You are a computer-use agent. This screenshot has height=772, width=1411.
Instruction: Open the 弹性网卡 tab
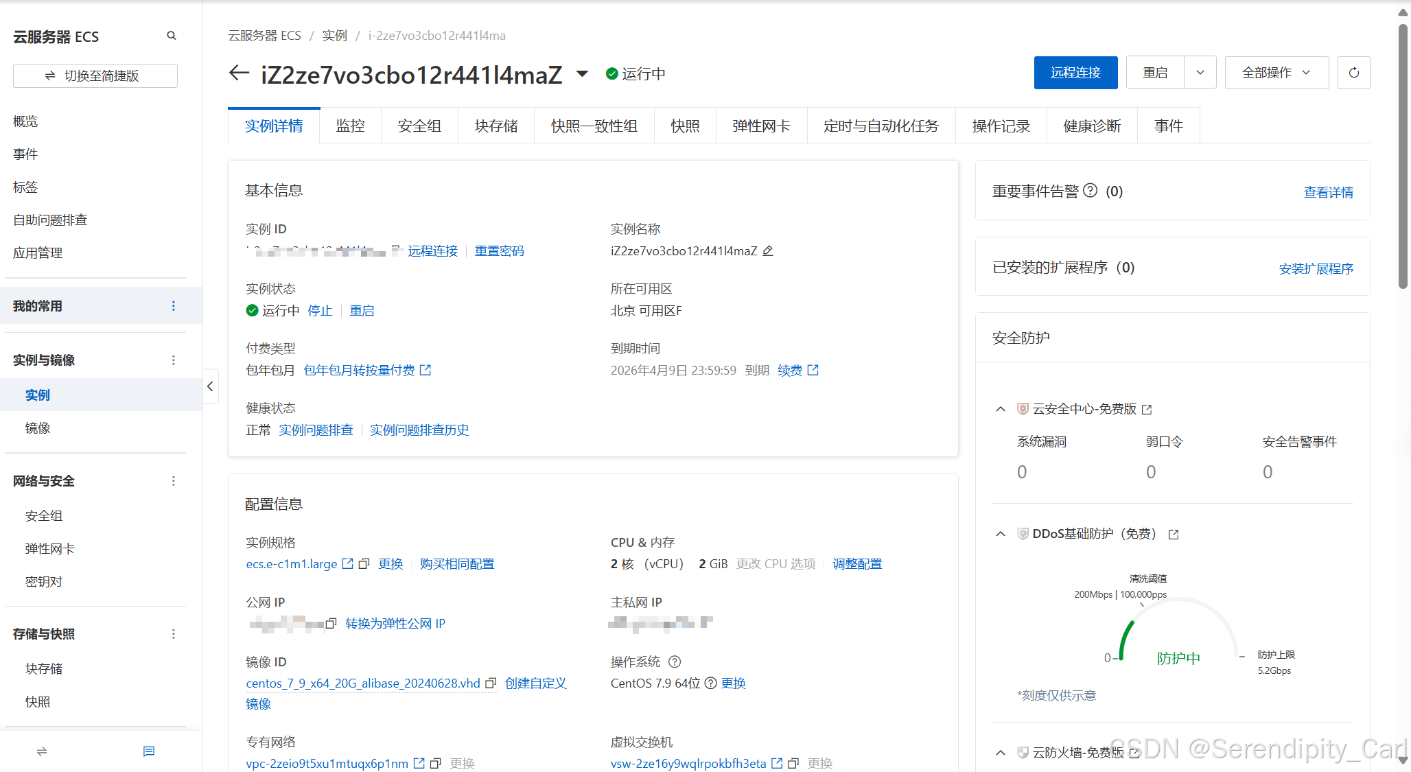click(761, 126)
